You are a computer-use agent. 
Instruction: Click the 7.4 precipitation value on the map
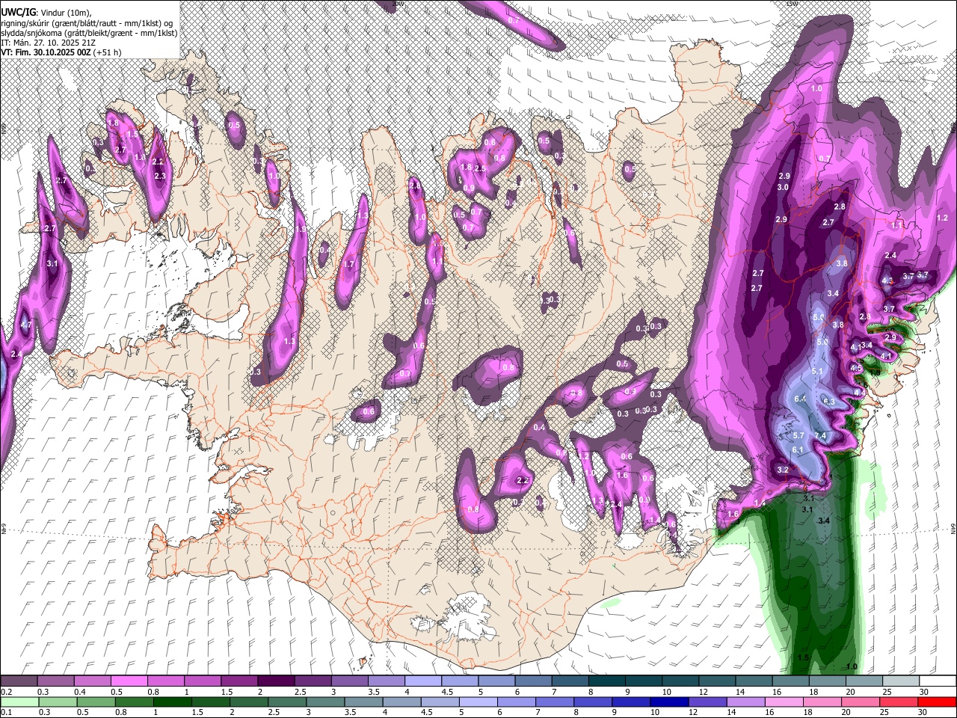[820, 436]
